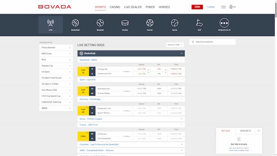This screenshot has height=156, width=277.
Task: Collapse the Basketball section
Action: coord(182,53)
